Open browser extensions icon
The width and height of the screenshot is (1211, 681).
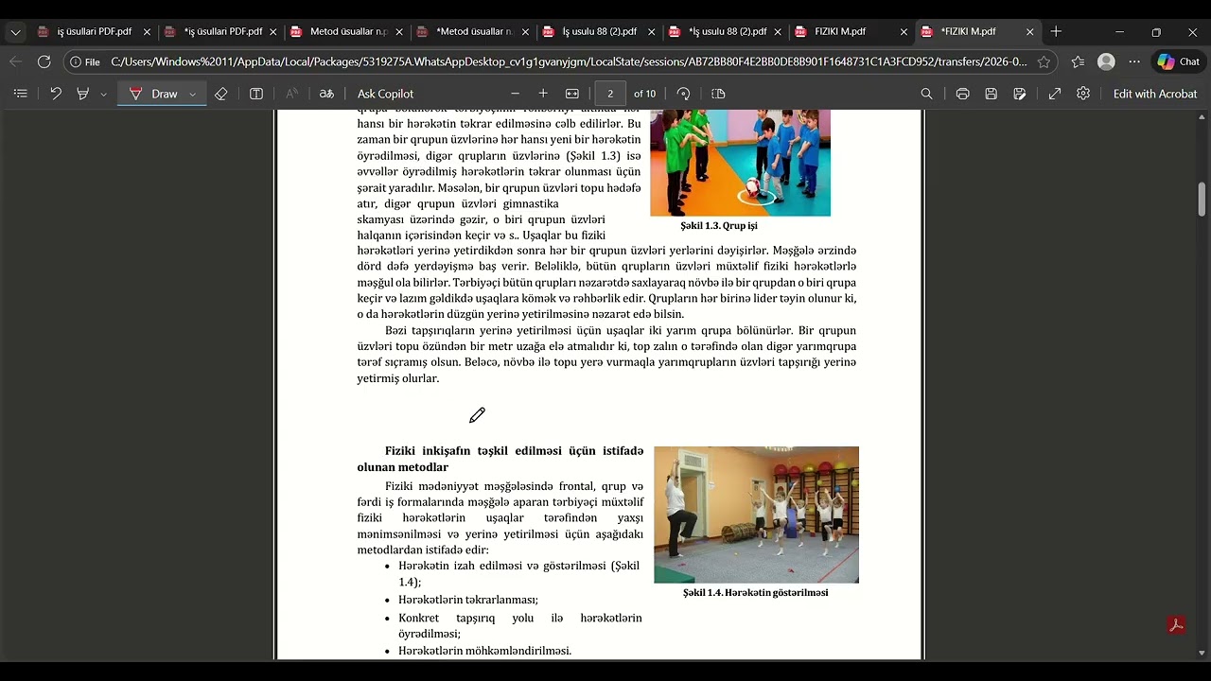pos(1079,61)
